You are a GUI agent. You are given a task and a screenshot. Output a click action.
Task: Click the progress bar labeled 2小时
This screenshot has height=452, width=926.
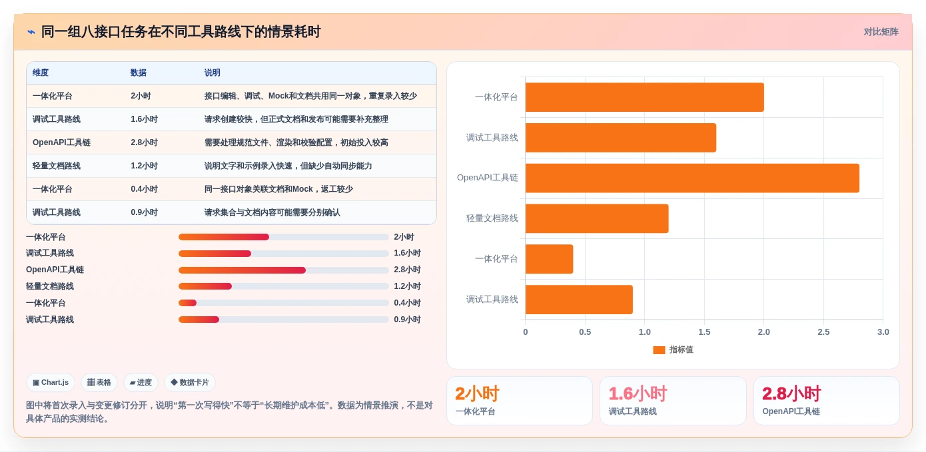coord(284,237)
